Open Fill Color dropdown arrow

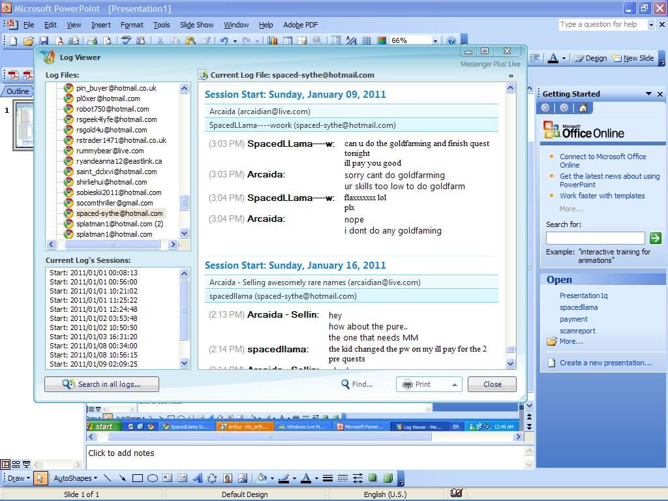(x=272, y=478)
